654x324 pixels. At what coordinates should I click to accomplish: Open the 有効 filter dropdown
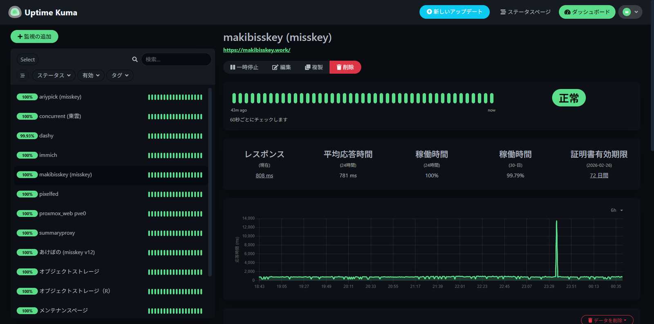click(x=91, y=76)
